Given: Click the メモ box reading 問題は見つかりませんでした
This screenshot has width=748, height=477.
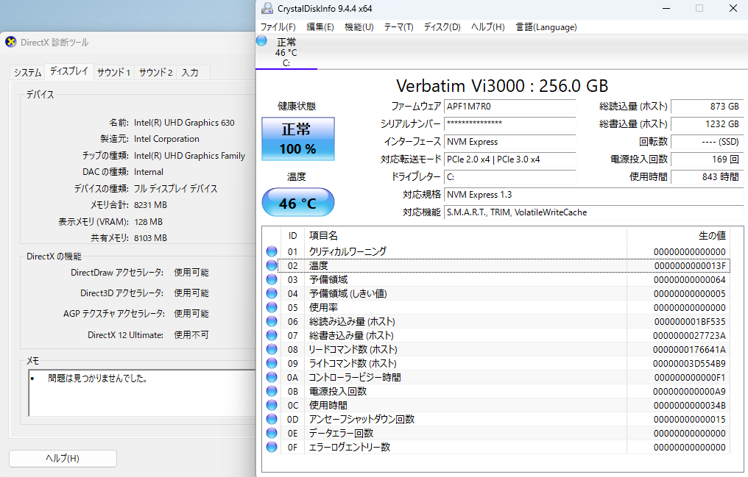Looking at the screenshot, I should [142, 392].
